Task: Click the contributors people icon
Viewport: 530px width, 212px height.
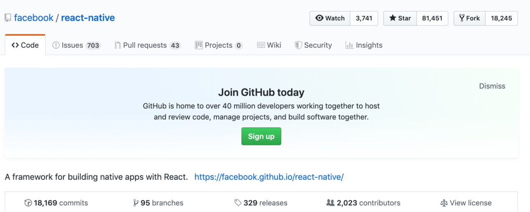Action: click(x=330, y=203)
